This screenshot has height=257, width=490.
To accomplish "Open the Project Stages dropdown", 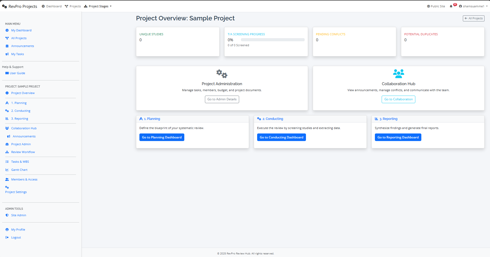I will point(98,6).
